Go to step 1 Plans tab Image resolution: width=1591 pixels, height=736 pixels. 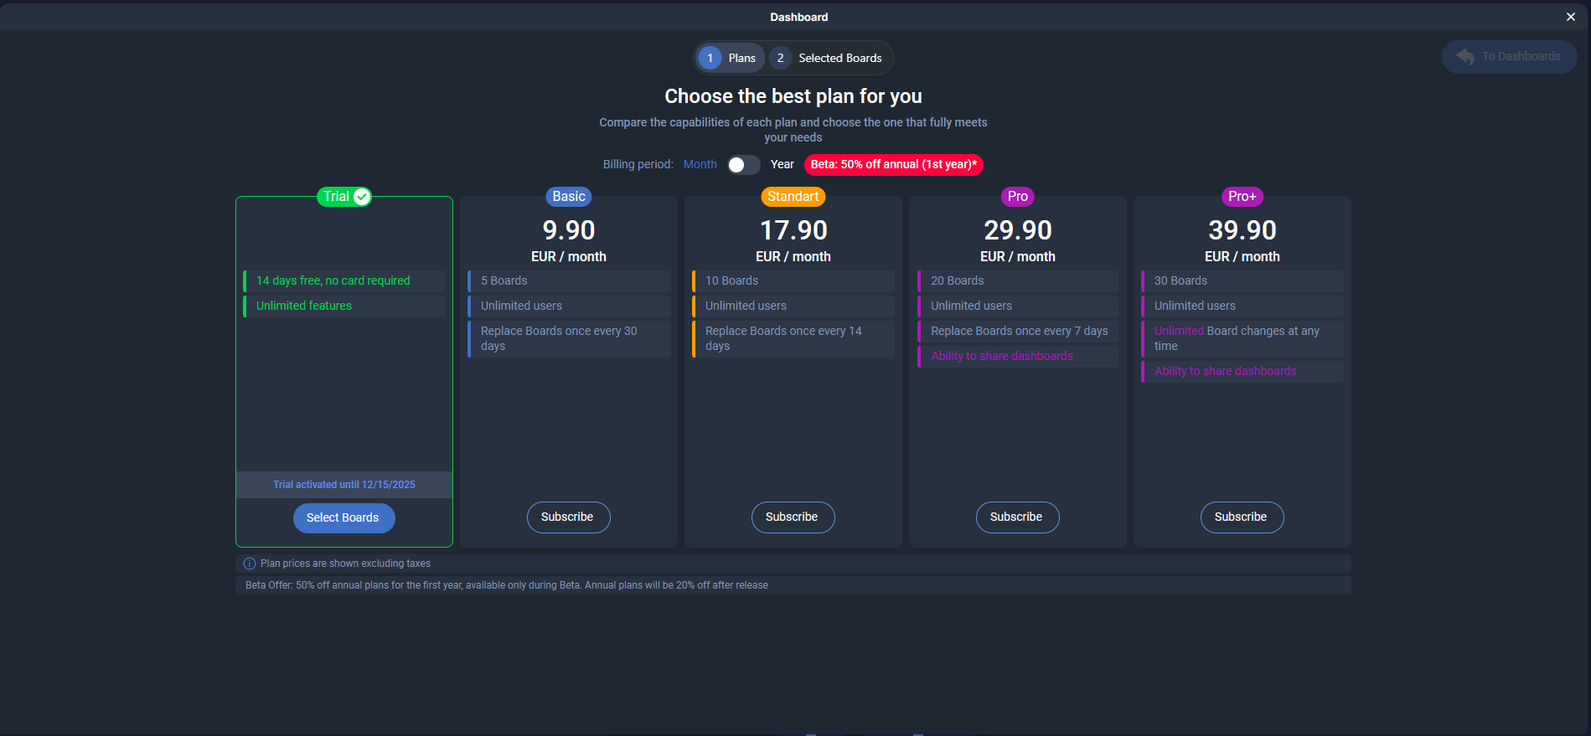click(x=730, y=58)
